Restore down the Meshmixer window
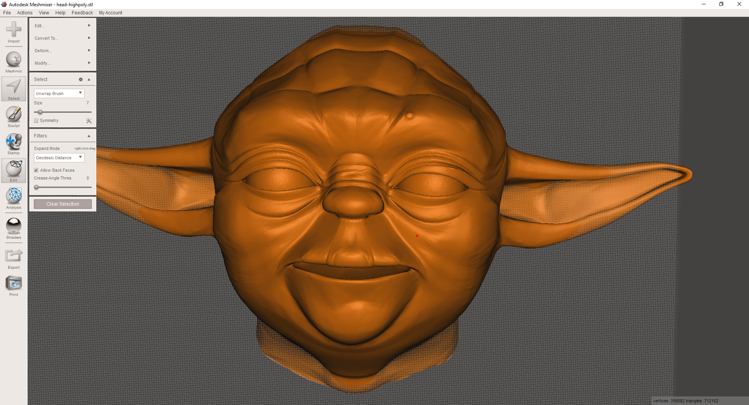749x405 pixels. (721, 4)
